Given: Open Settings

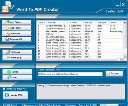Looking at the screenshot, I should pos(17,52).
